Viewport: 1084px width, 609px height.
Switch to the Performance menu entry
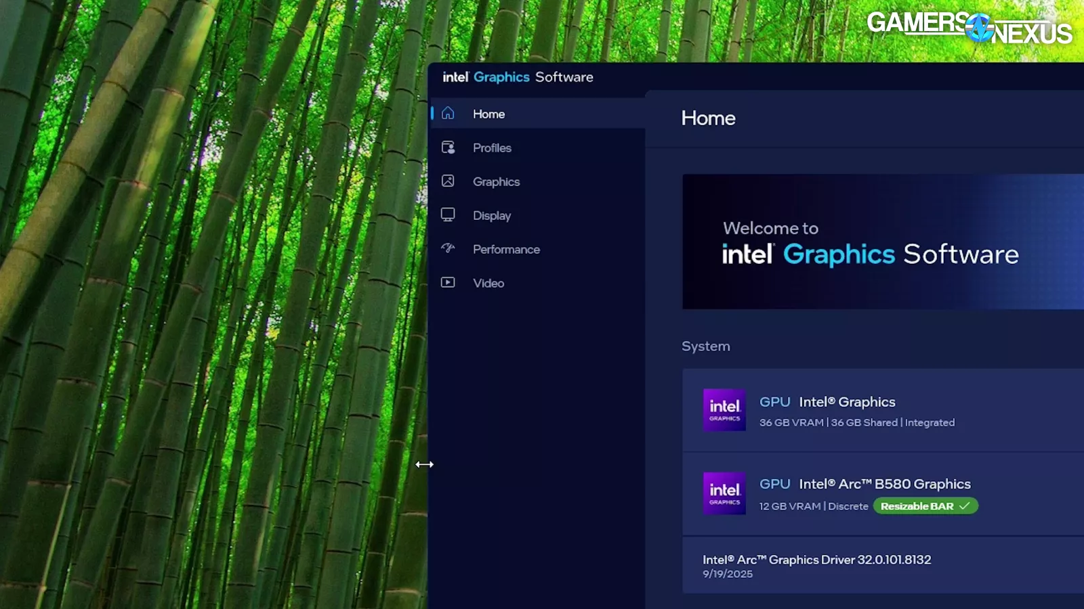click(x=506, y=249)
